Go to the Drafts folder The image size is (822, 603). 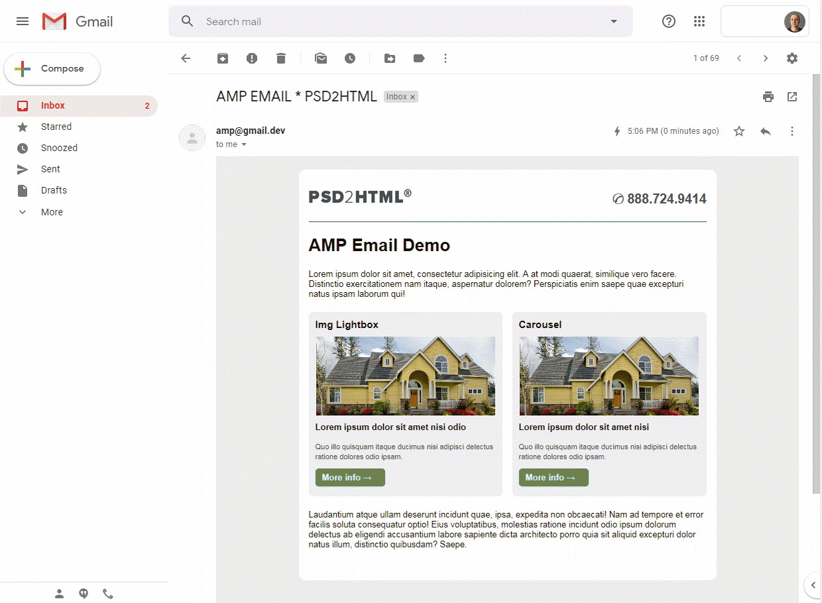click(x=54, y=190)
